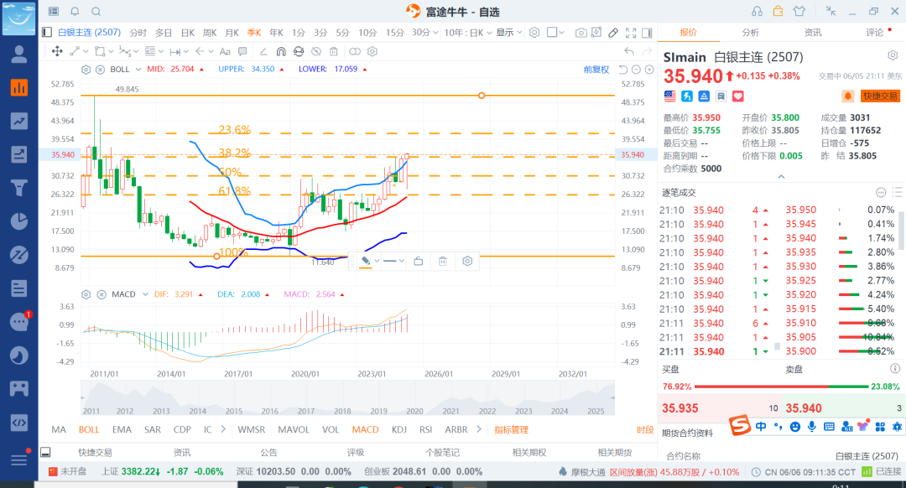
Task: Expand the 30分 interval dropdown
Action: point(435,33)
